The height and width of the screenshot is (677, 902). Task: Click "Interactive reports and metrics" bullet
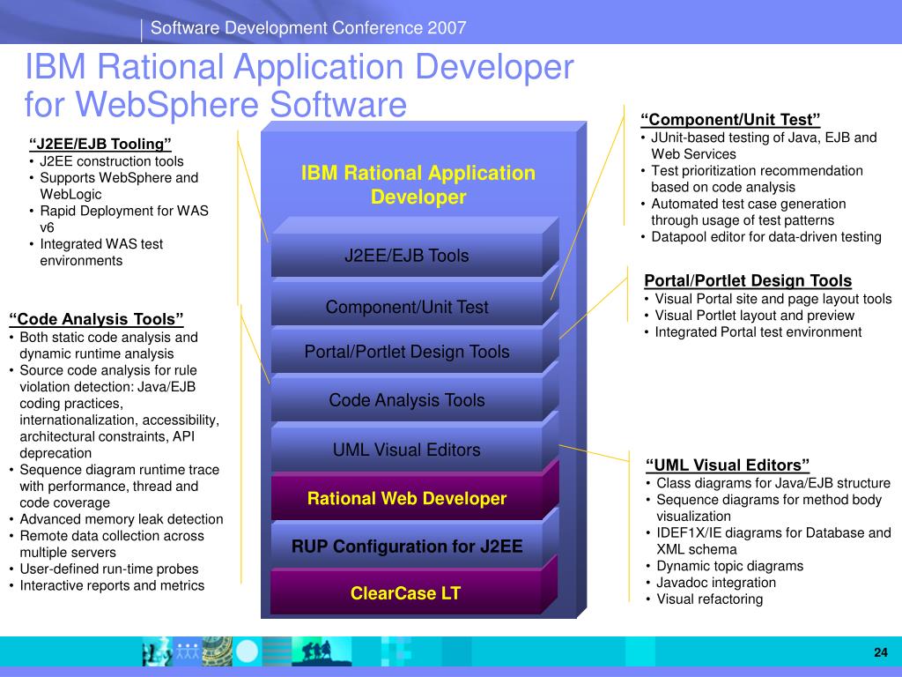tap(112, 585)
